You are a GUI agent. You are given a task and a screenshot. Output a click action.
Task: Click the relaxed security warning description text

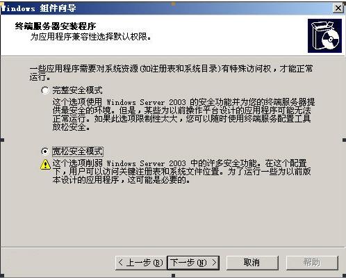point(181,172)
